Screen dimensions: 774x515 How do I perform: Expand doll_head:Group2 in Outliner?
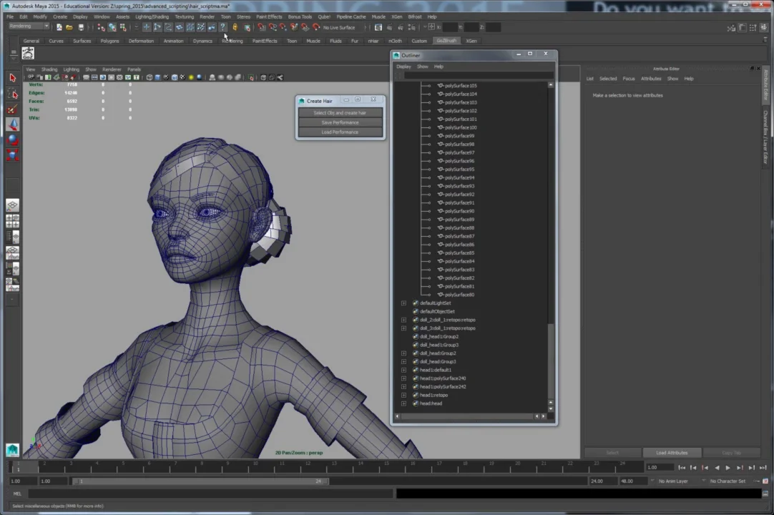(x=403, y=353)
